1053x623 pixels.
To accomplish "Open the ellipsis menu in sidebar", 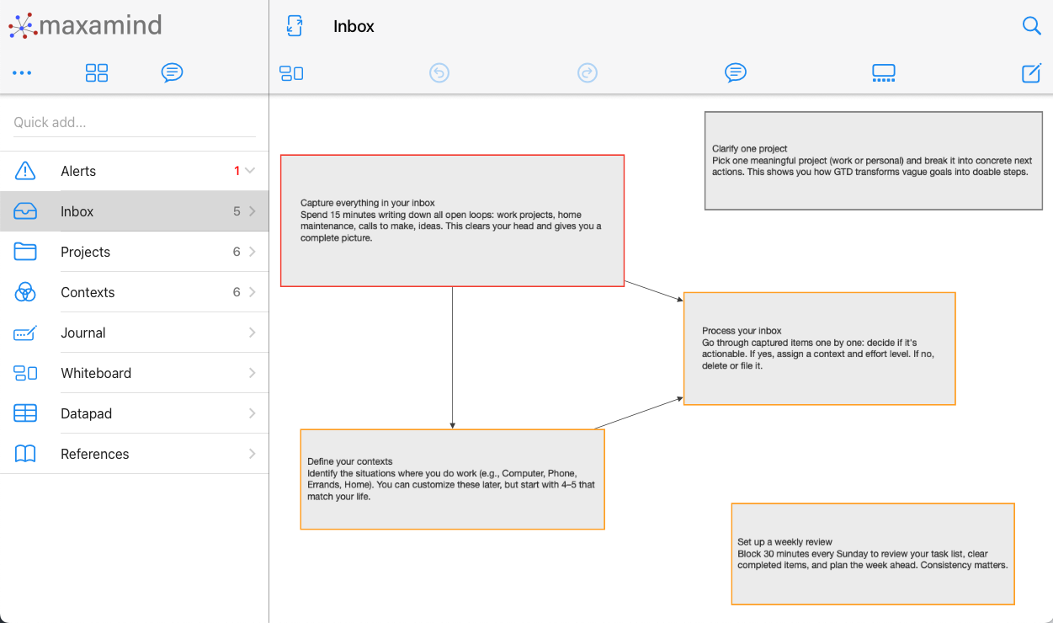I will (22, 73).
